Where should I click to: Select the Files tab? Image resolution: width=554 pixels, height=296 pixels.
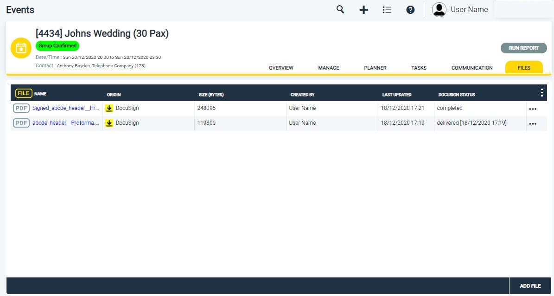[x=524, y=68]
